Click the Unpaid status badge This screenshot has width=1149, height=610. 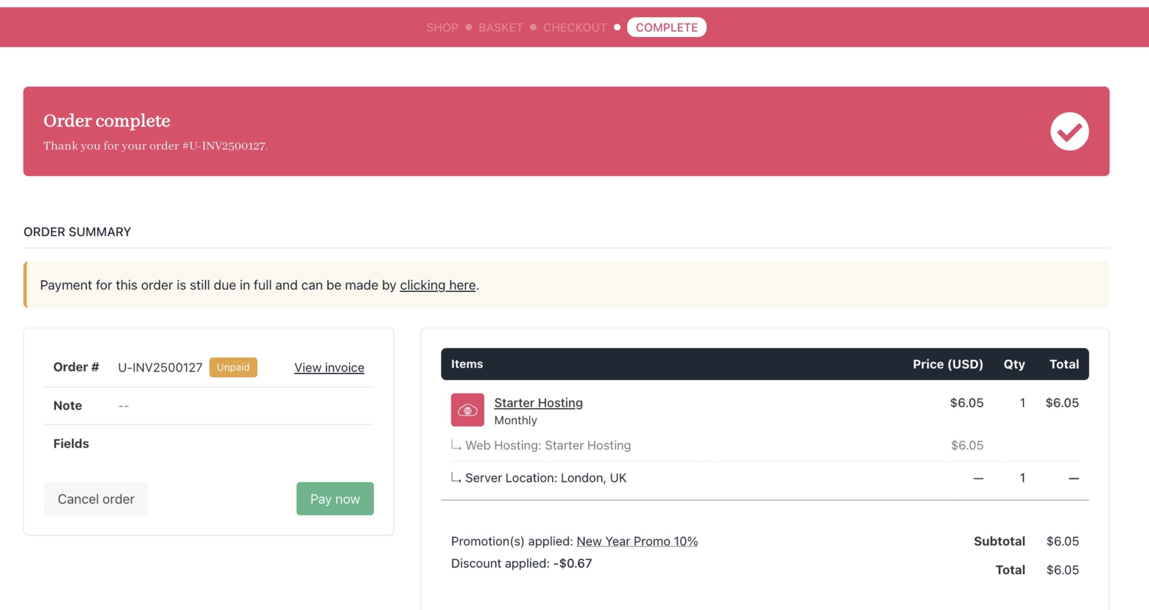click(233, 367)
